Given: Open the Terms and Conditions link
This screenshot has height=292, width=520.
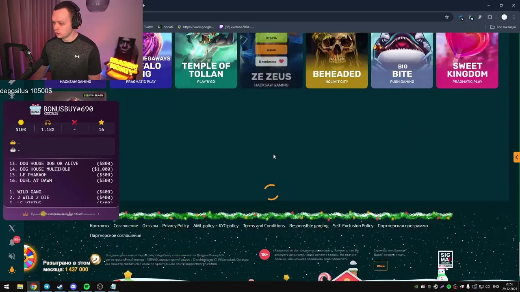Looking at the screenshot, I should [x=264, y=225].
